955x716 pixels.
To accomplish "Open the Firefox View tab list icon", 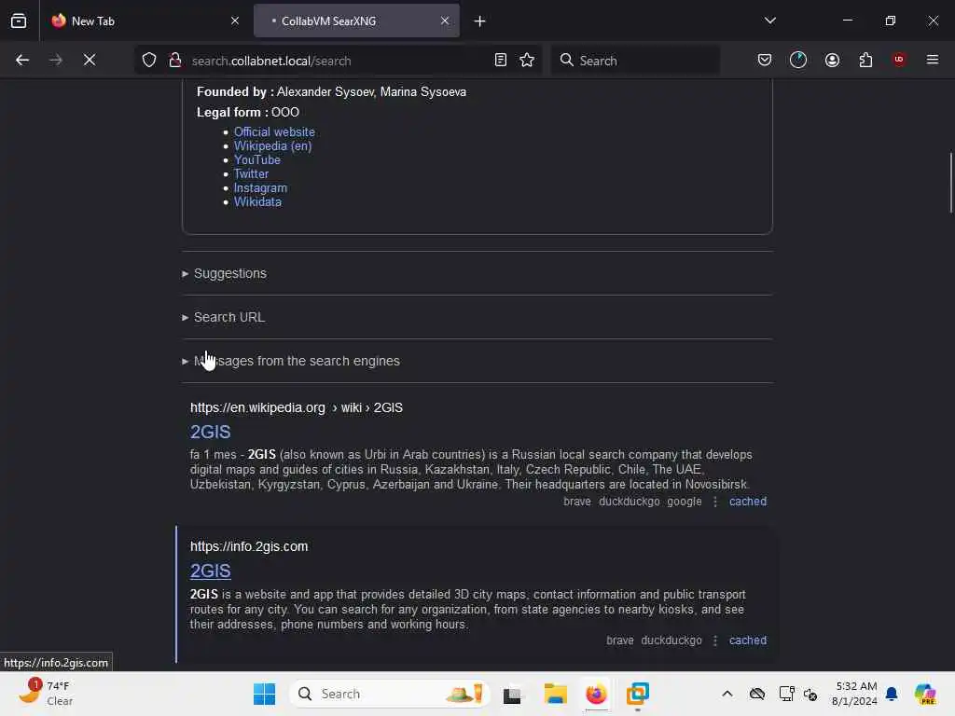I will point(19,21).
